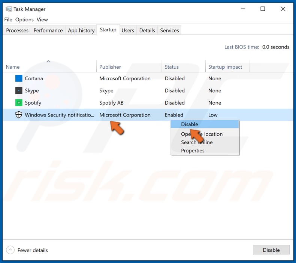Screen dimensions: 296x263
Task: Select the Cortana row name
Action: [x=34, y=78]
